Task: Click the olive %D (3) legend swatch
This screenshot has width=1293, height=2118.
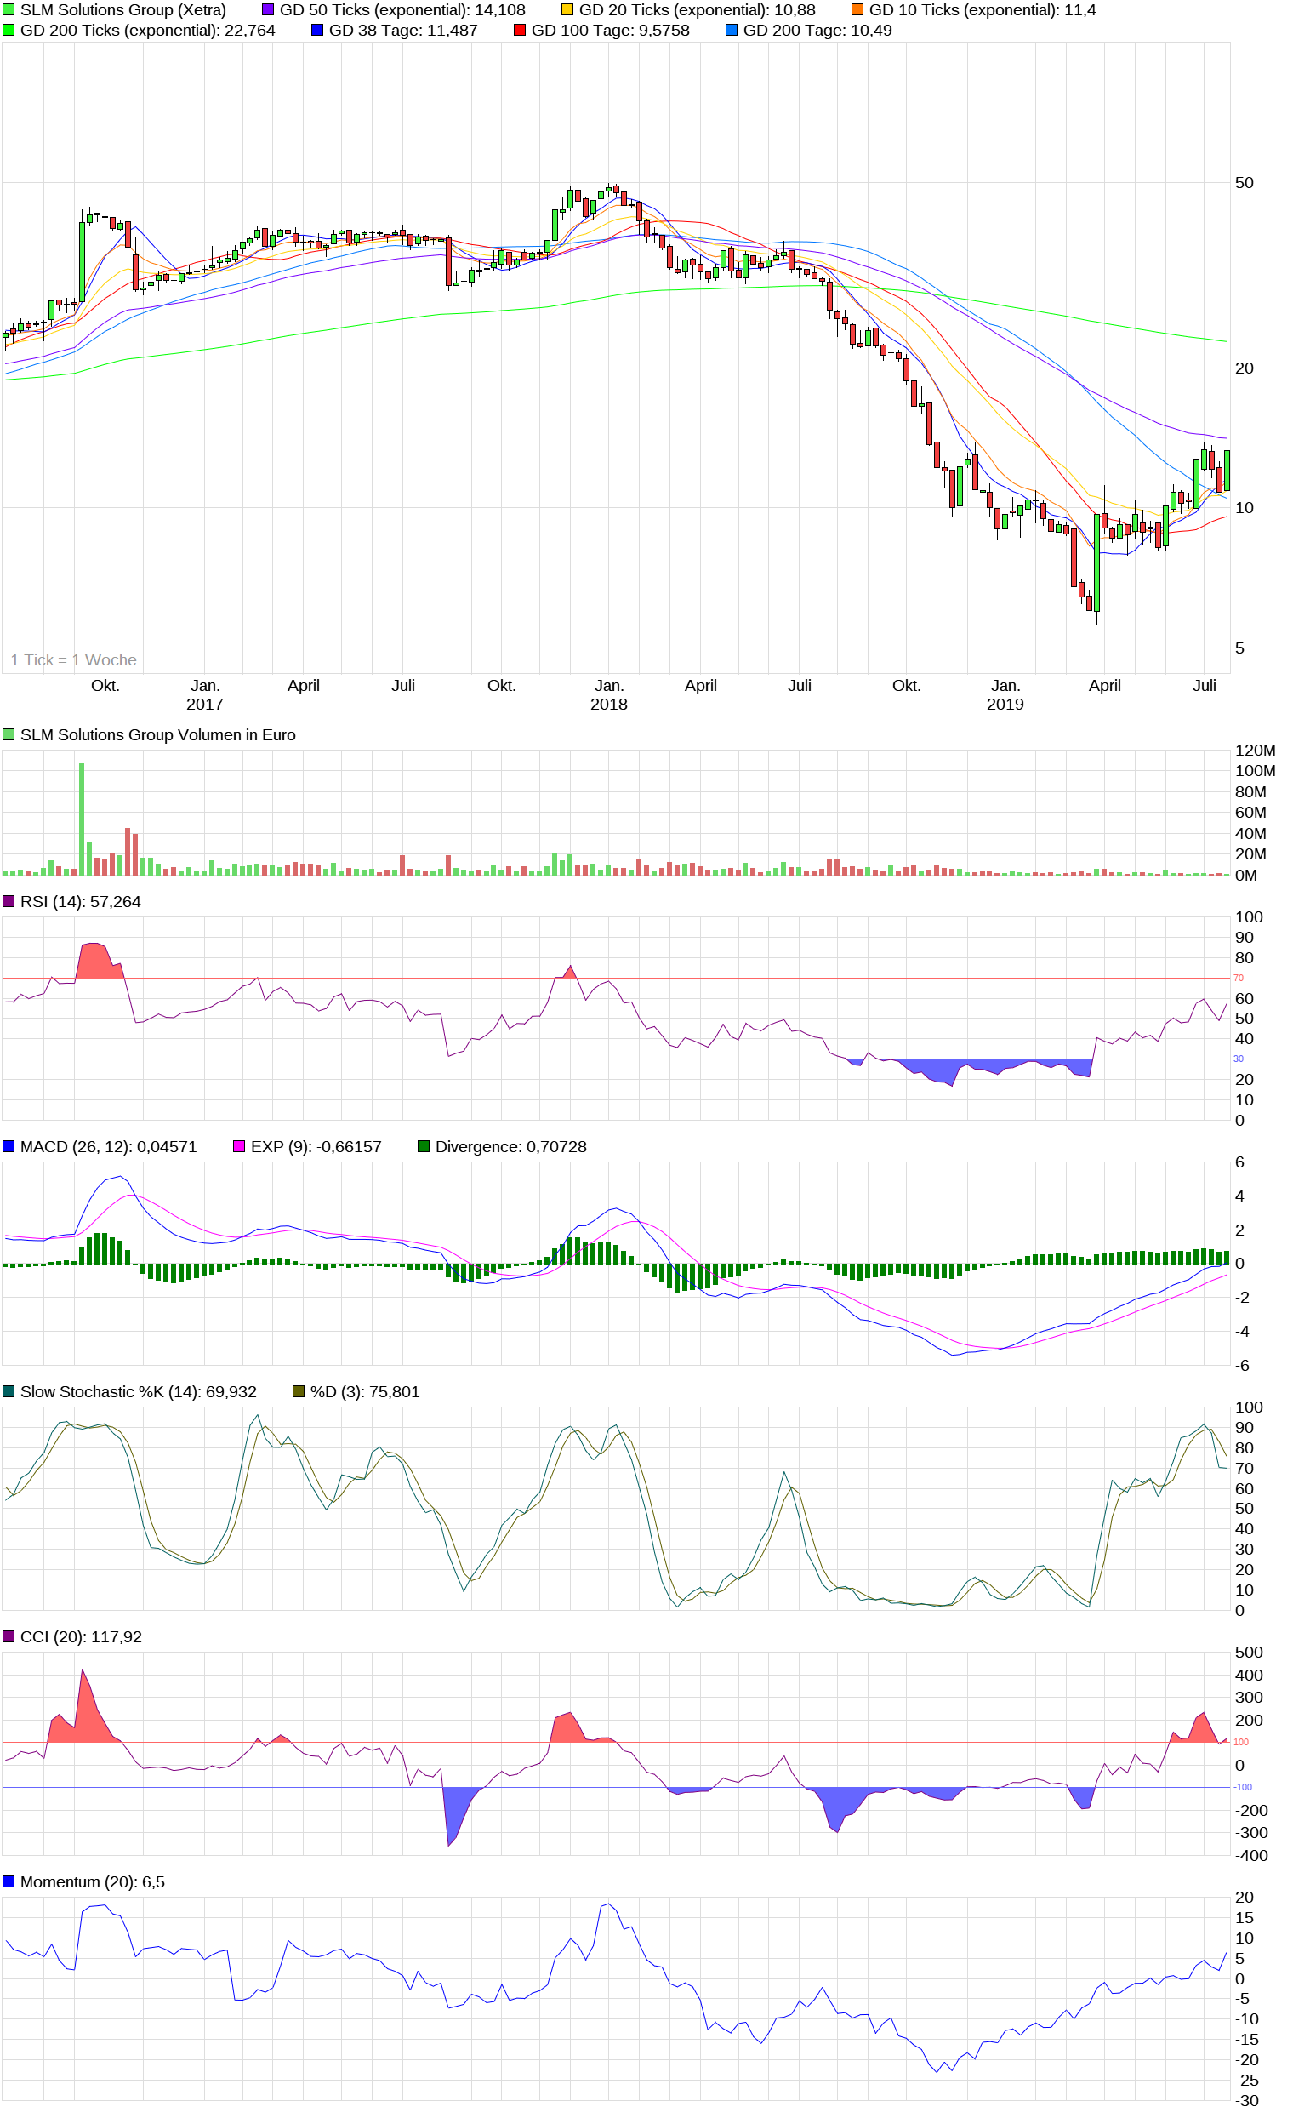Action: [299, 1391]
